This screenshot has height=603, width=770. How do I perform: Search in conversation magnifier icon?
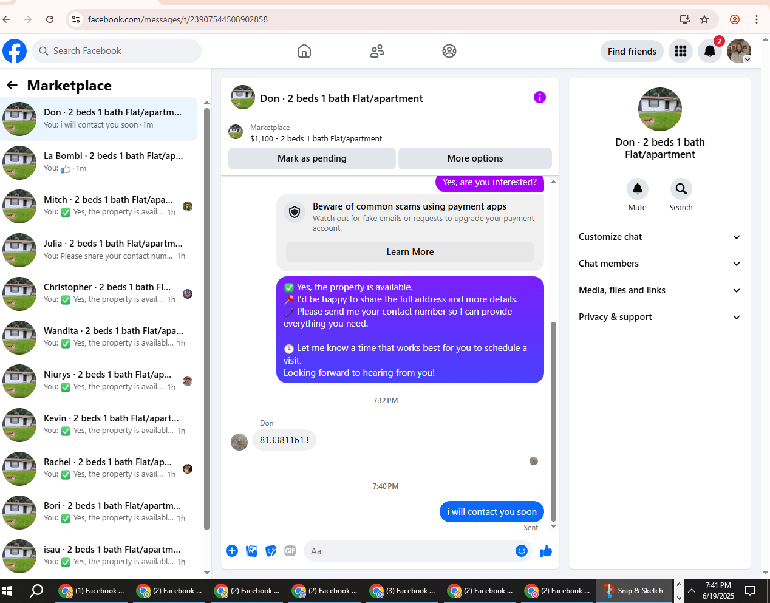pyautogui.click(x=681, y=189)
